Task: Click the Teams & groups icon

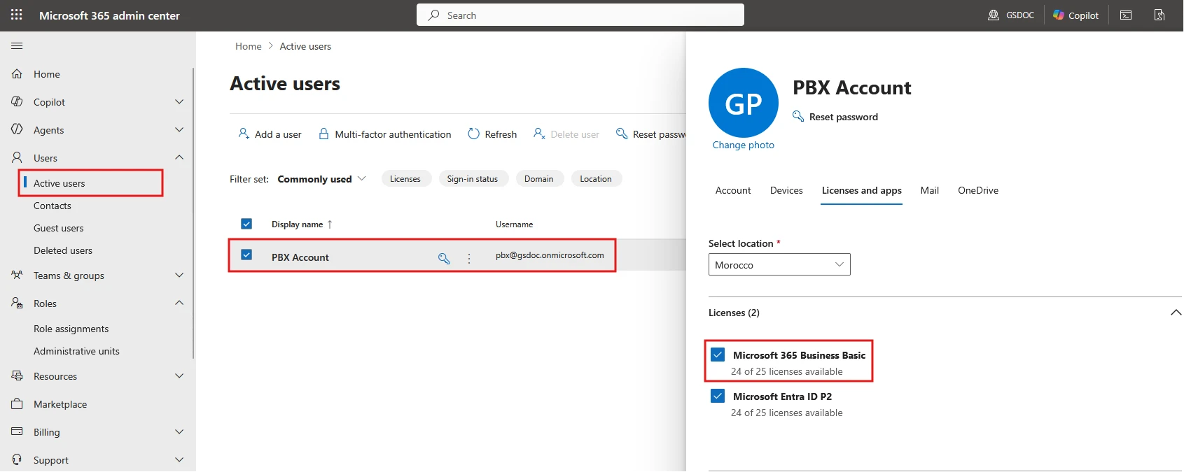Action: [17, 275]
